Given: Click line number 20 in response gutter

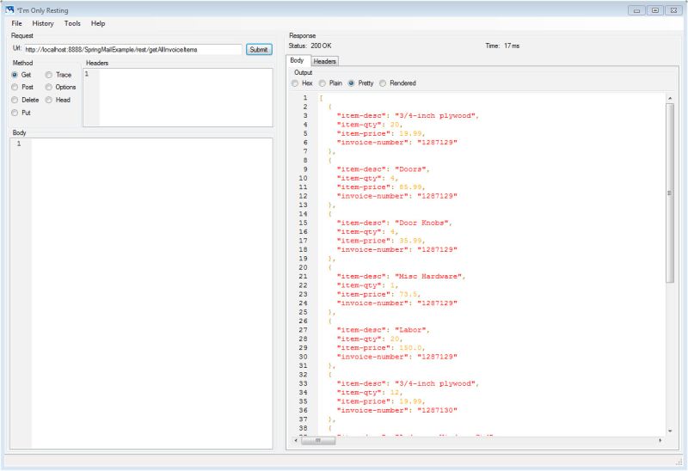Looking at the screenshot, I should tap(304, 267).
